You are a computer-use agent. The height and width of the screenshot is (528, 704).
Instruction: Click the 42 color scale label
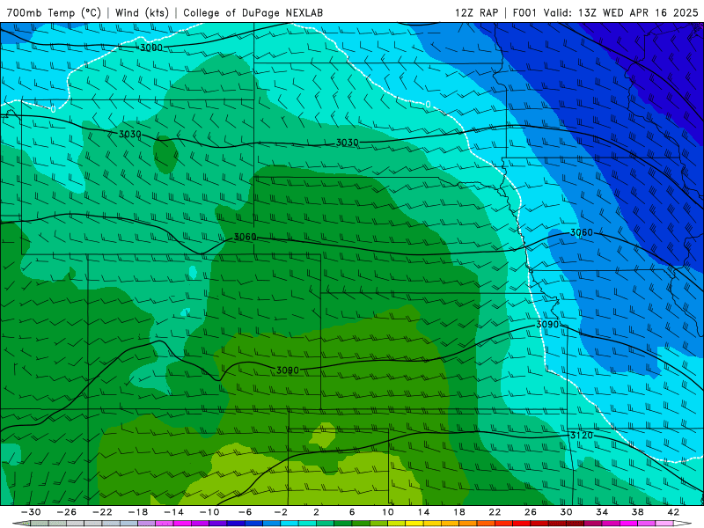pos(673,512)
